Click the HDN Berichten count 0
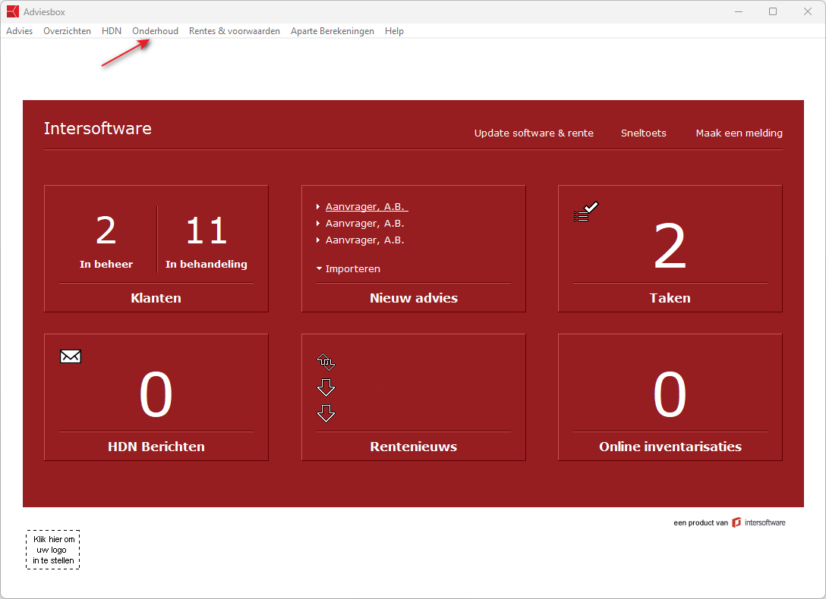826x599 pixels. [x=156, y=394]
